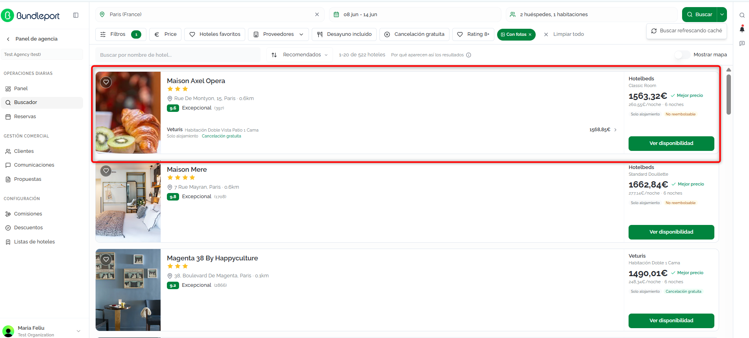Click Buscar por nombre de hotel field
749x338 pixels.
(178, 55)
